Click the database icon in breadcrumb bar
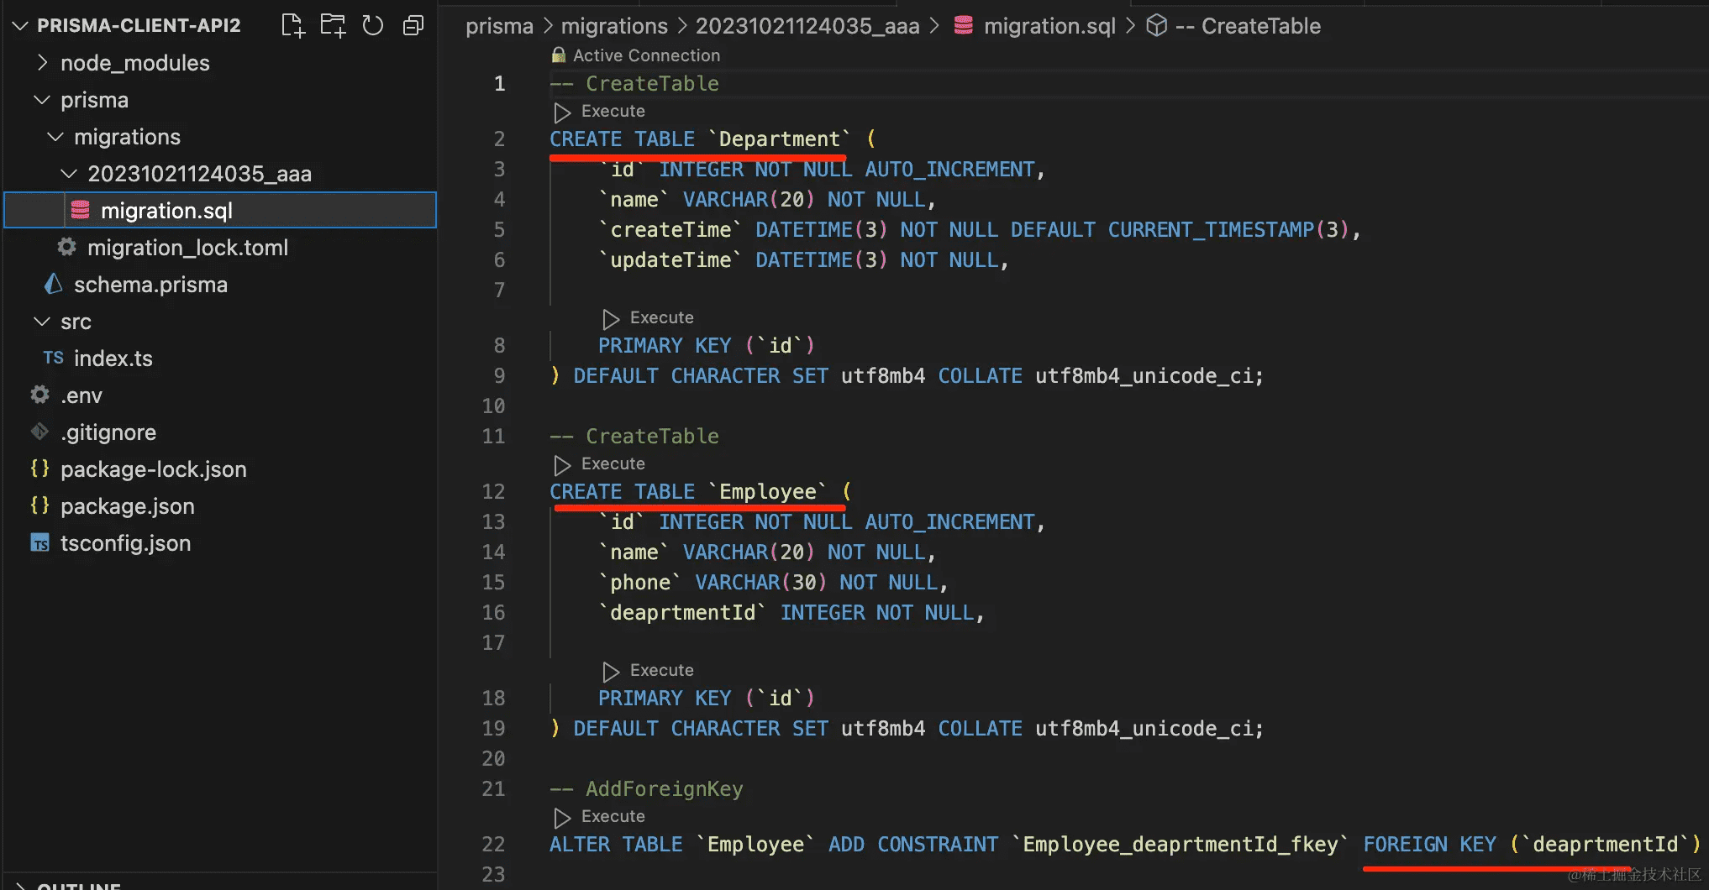Viewport: 1709px width, 890px height. point(963,26)
